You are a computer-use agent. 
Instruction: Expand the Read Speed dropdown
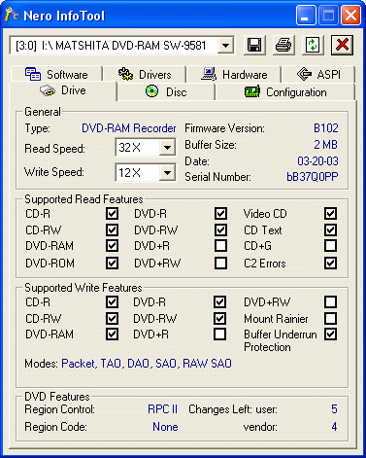167,148
